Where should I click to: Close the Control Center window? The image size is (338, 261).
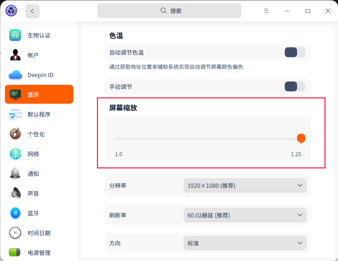pyautogui.click(x=328, y=11)
